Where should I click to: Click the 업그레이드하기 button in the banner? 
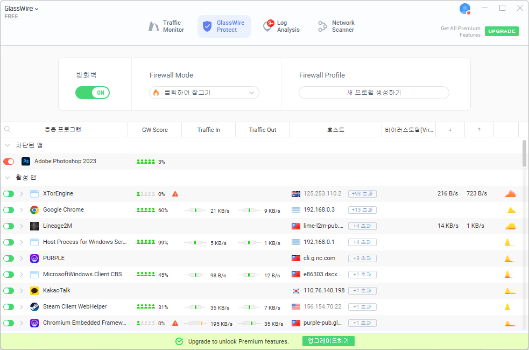click(x=328, y=341)
